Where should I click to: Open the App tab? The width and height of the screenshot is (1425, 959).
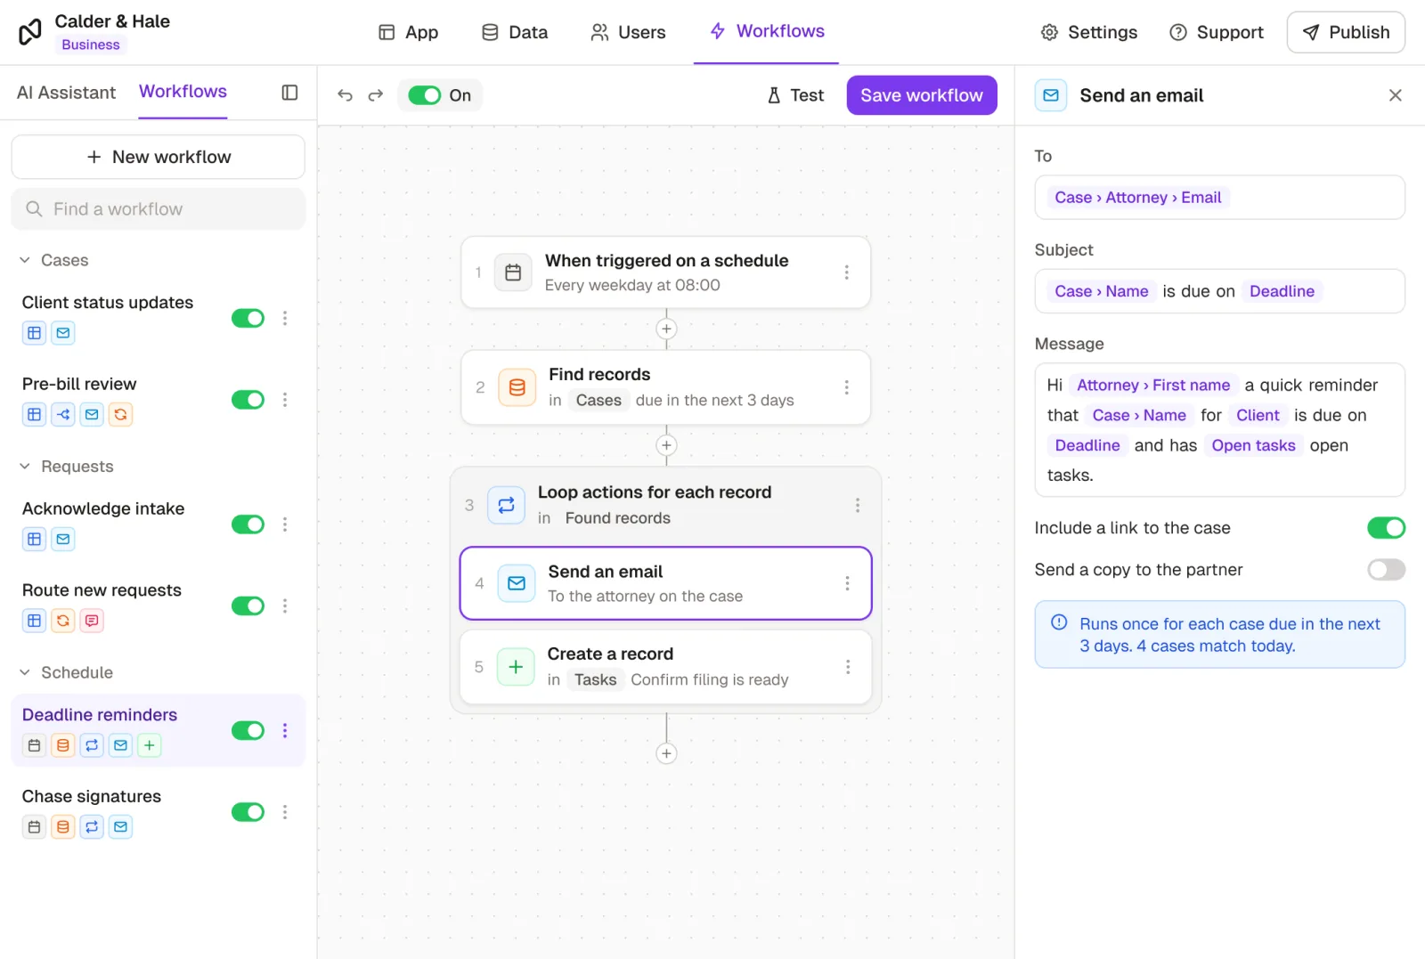click(408, 32)
